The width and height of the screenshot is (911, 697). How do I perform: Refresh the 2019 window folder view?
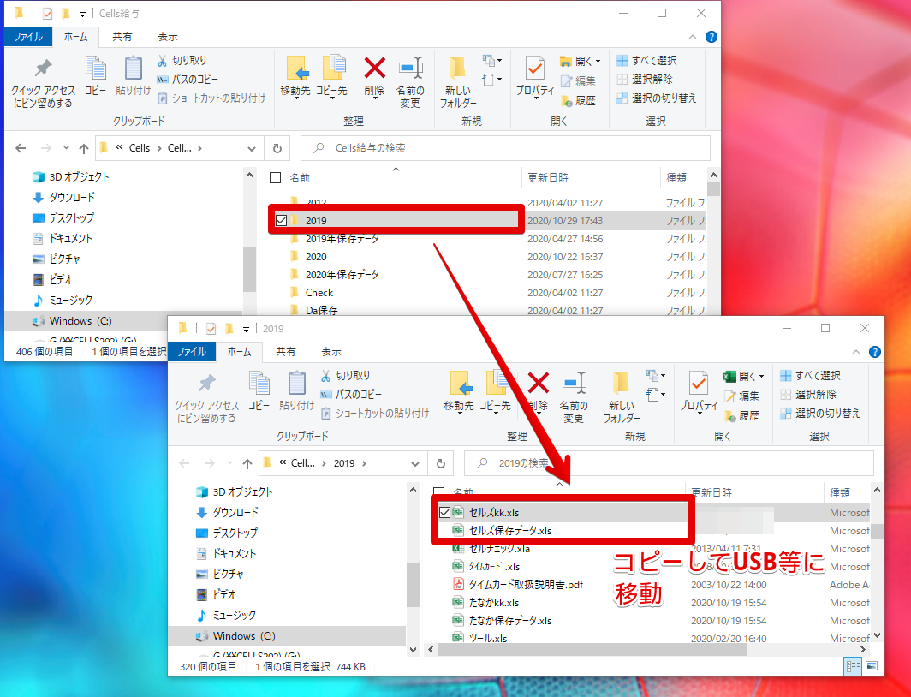click(440, 463)
